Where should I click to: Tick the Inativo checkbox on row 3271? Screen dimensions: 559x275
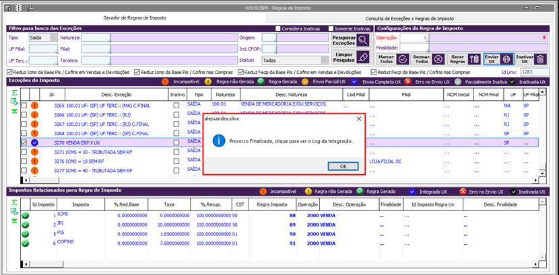coord(176,152)
